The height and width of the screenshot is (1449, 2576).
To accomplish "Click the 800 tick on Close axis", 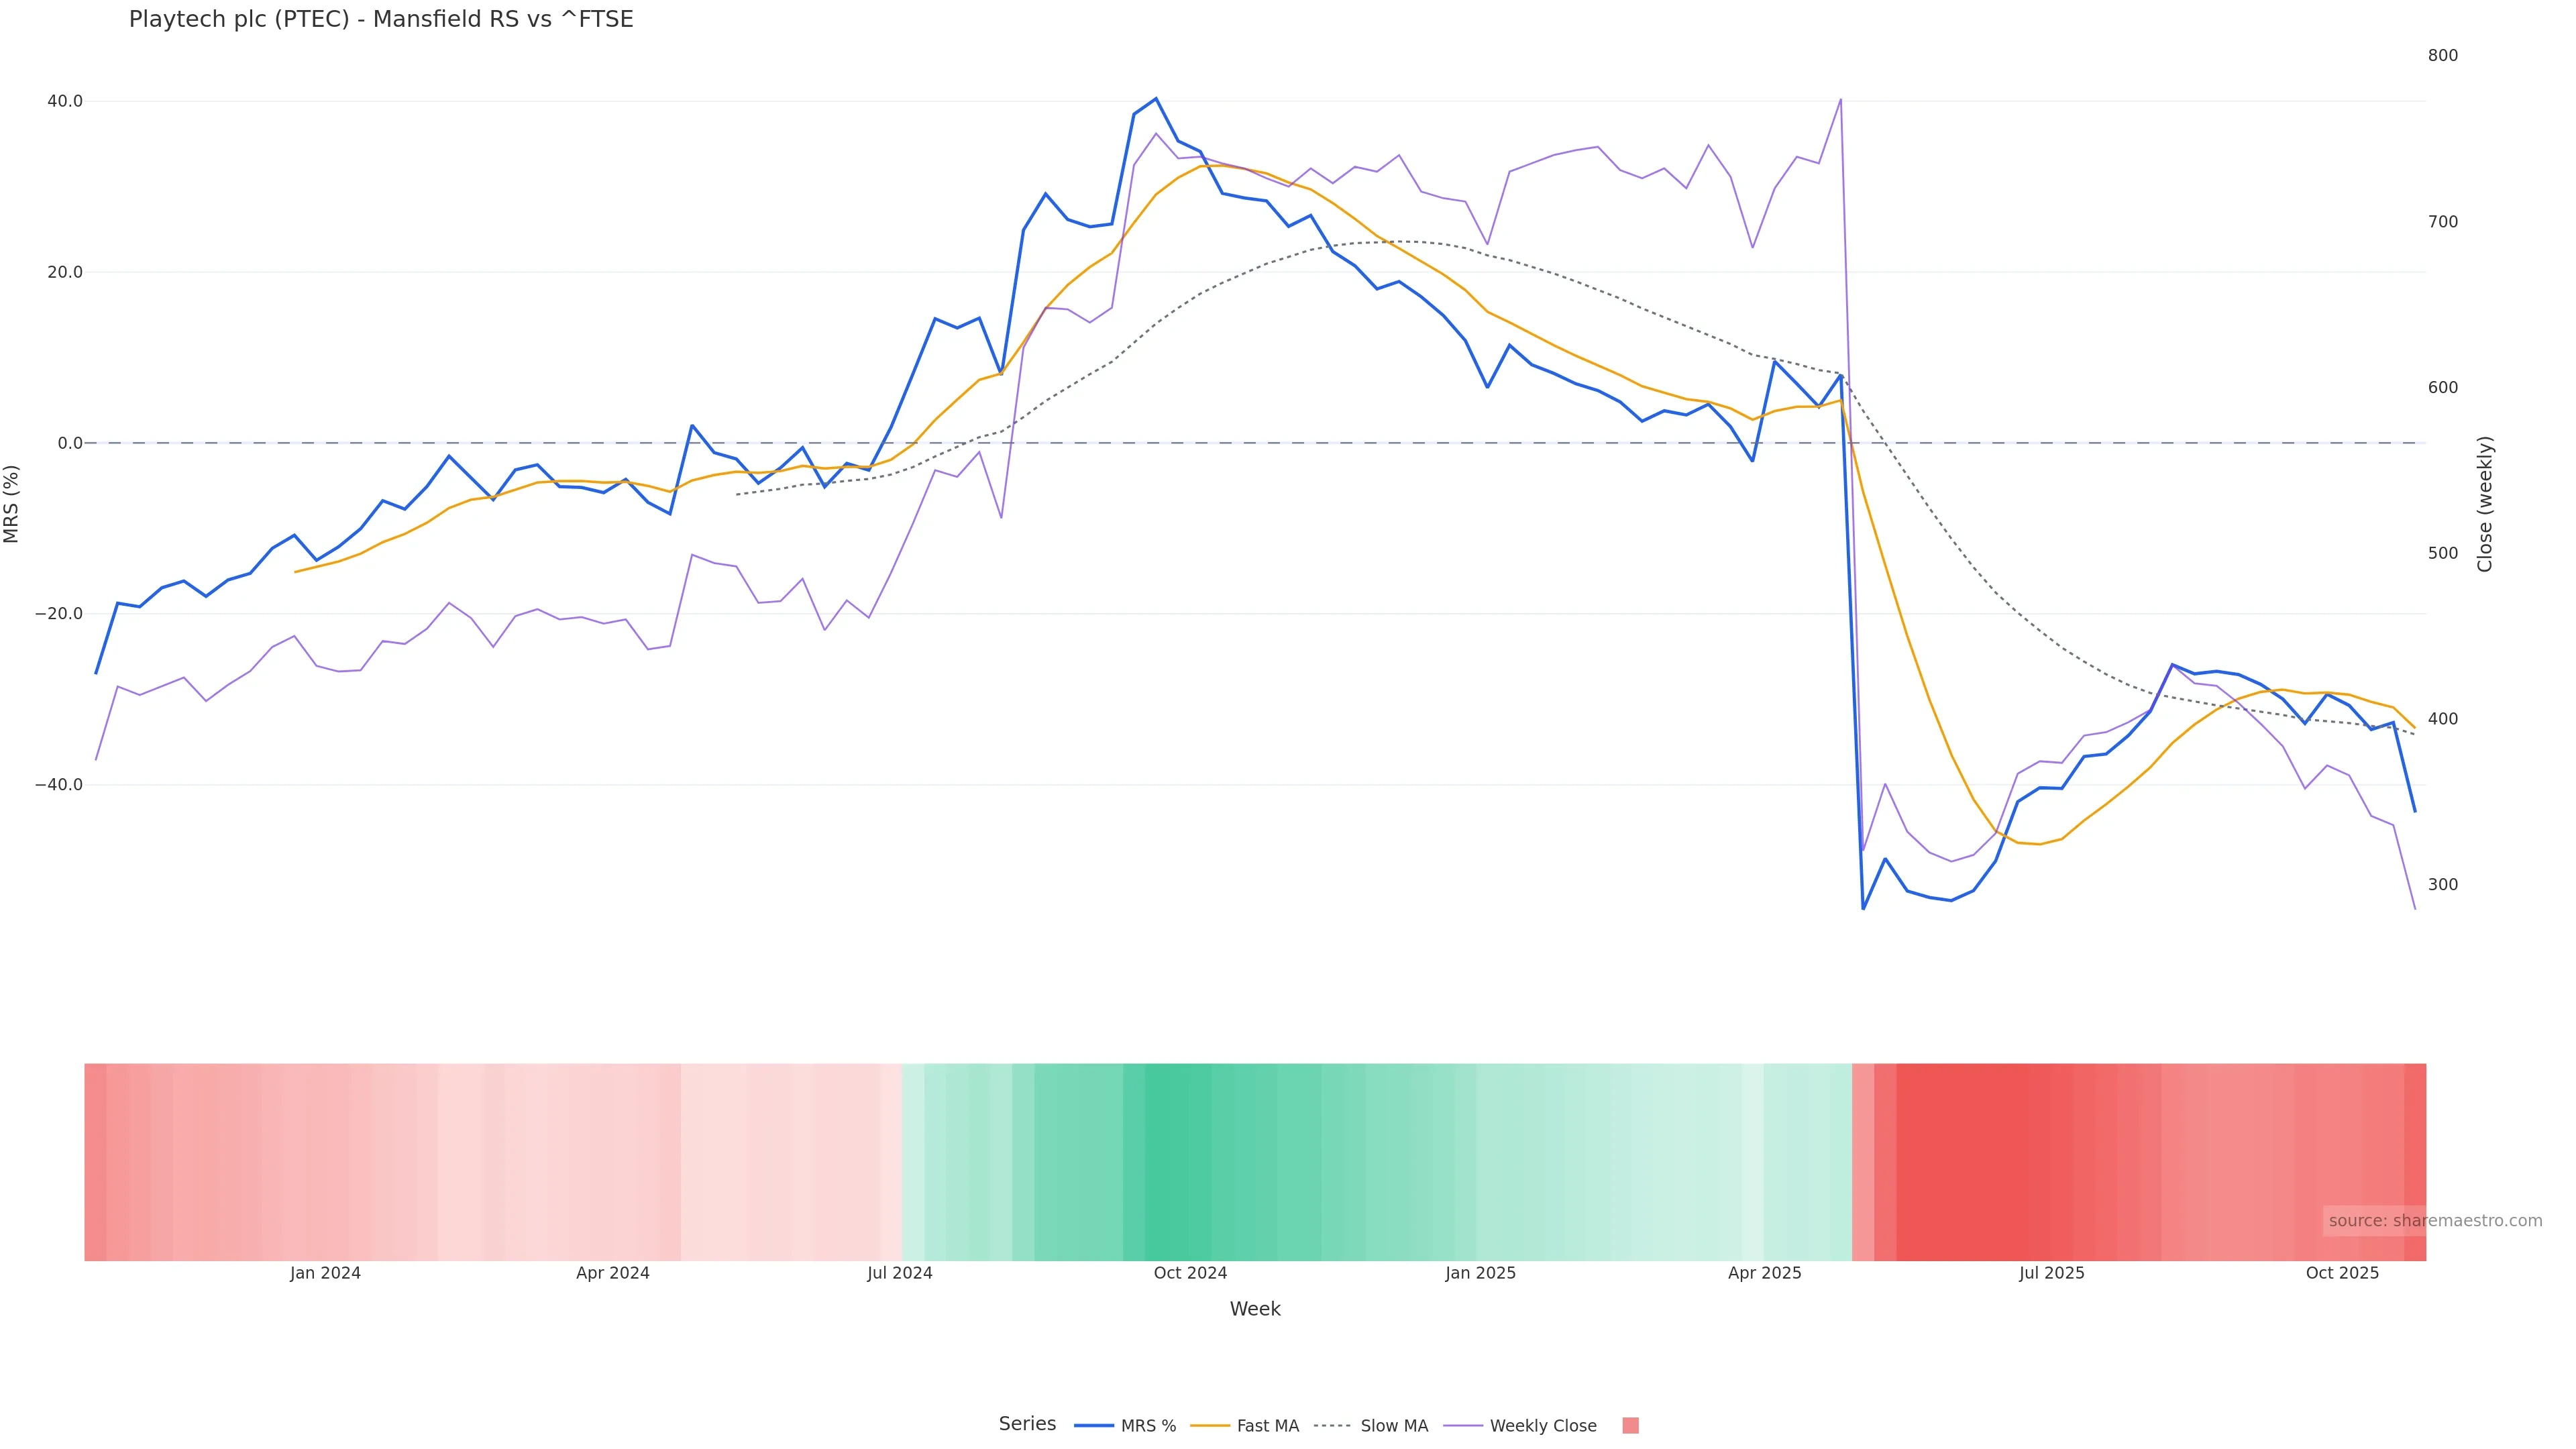I will [x=2442, y=56].
